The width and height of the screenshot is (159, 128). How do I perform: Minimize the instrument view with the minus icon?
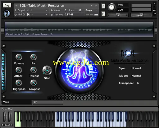[155, 7]
